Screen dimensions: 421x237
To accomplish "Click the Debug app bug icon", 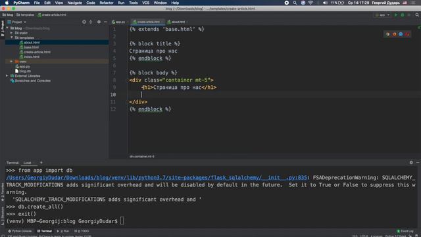I will [x=402, y=15].
